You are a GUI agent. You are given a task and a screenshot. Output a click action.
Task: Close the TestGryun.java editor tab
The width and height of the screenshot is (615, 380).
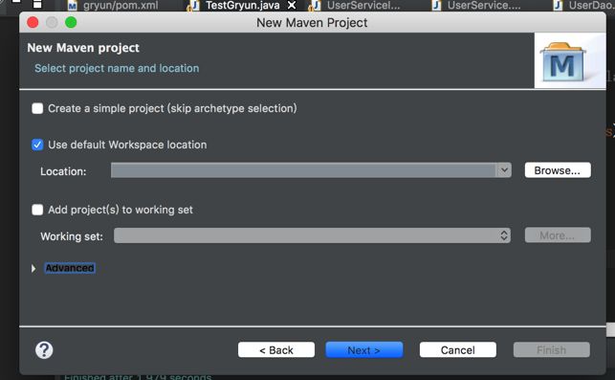pyautogui.click(x=292, y=5)
